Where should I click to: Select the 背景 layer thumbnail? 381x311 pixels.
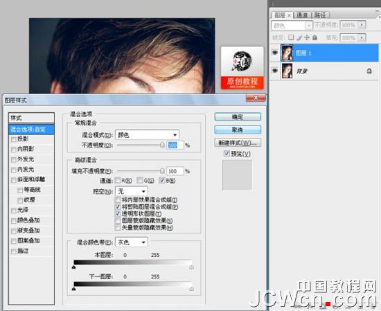(x=287, y=71)
